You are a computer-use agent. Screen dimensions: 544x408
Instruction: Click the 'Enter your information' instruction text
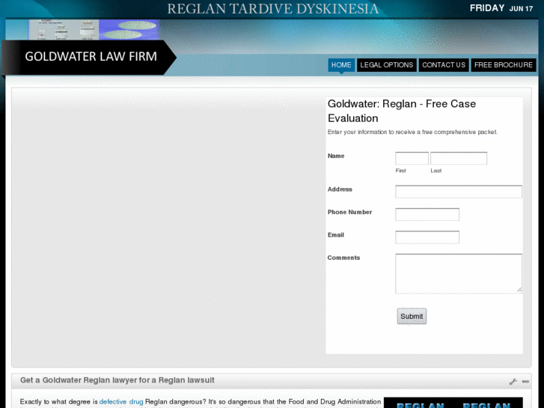tap(412, 132)
